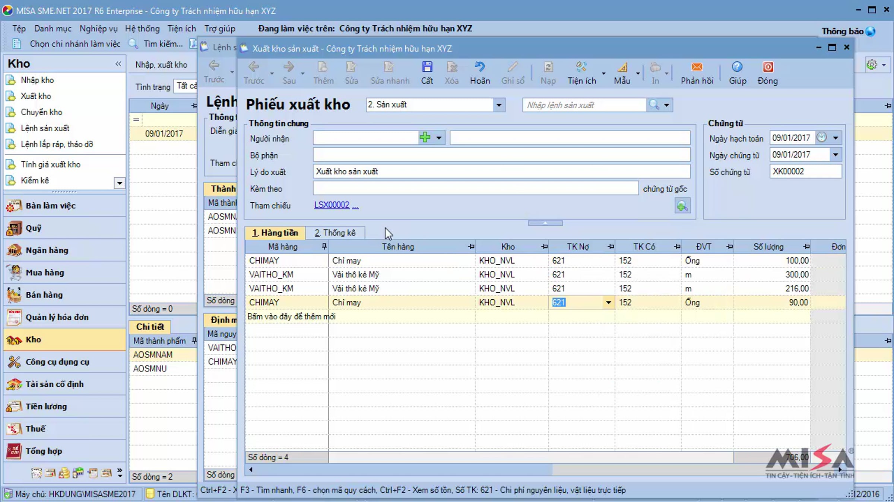The width and height of the screenshot is (894, 502).
Task: Open Tài sản cố định module
Action: [64, 384]
